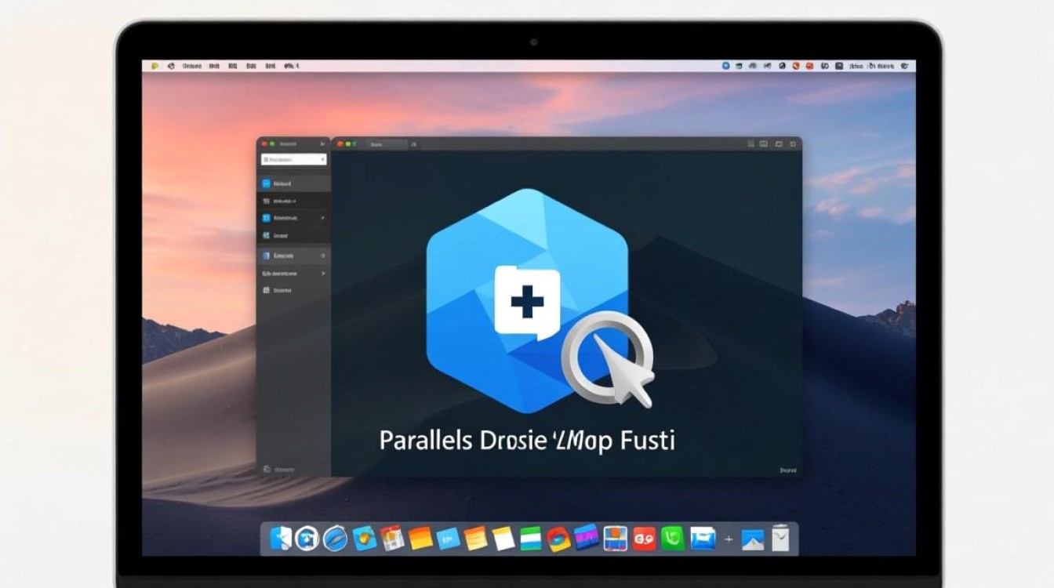Image resolution: width=1054 pixels, height=588 pixels.
Task: Expand the third sidebar row's arrow
Action: (322, 218)
